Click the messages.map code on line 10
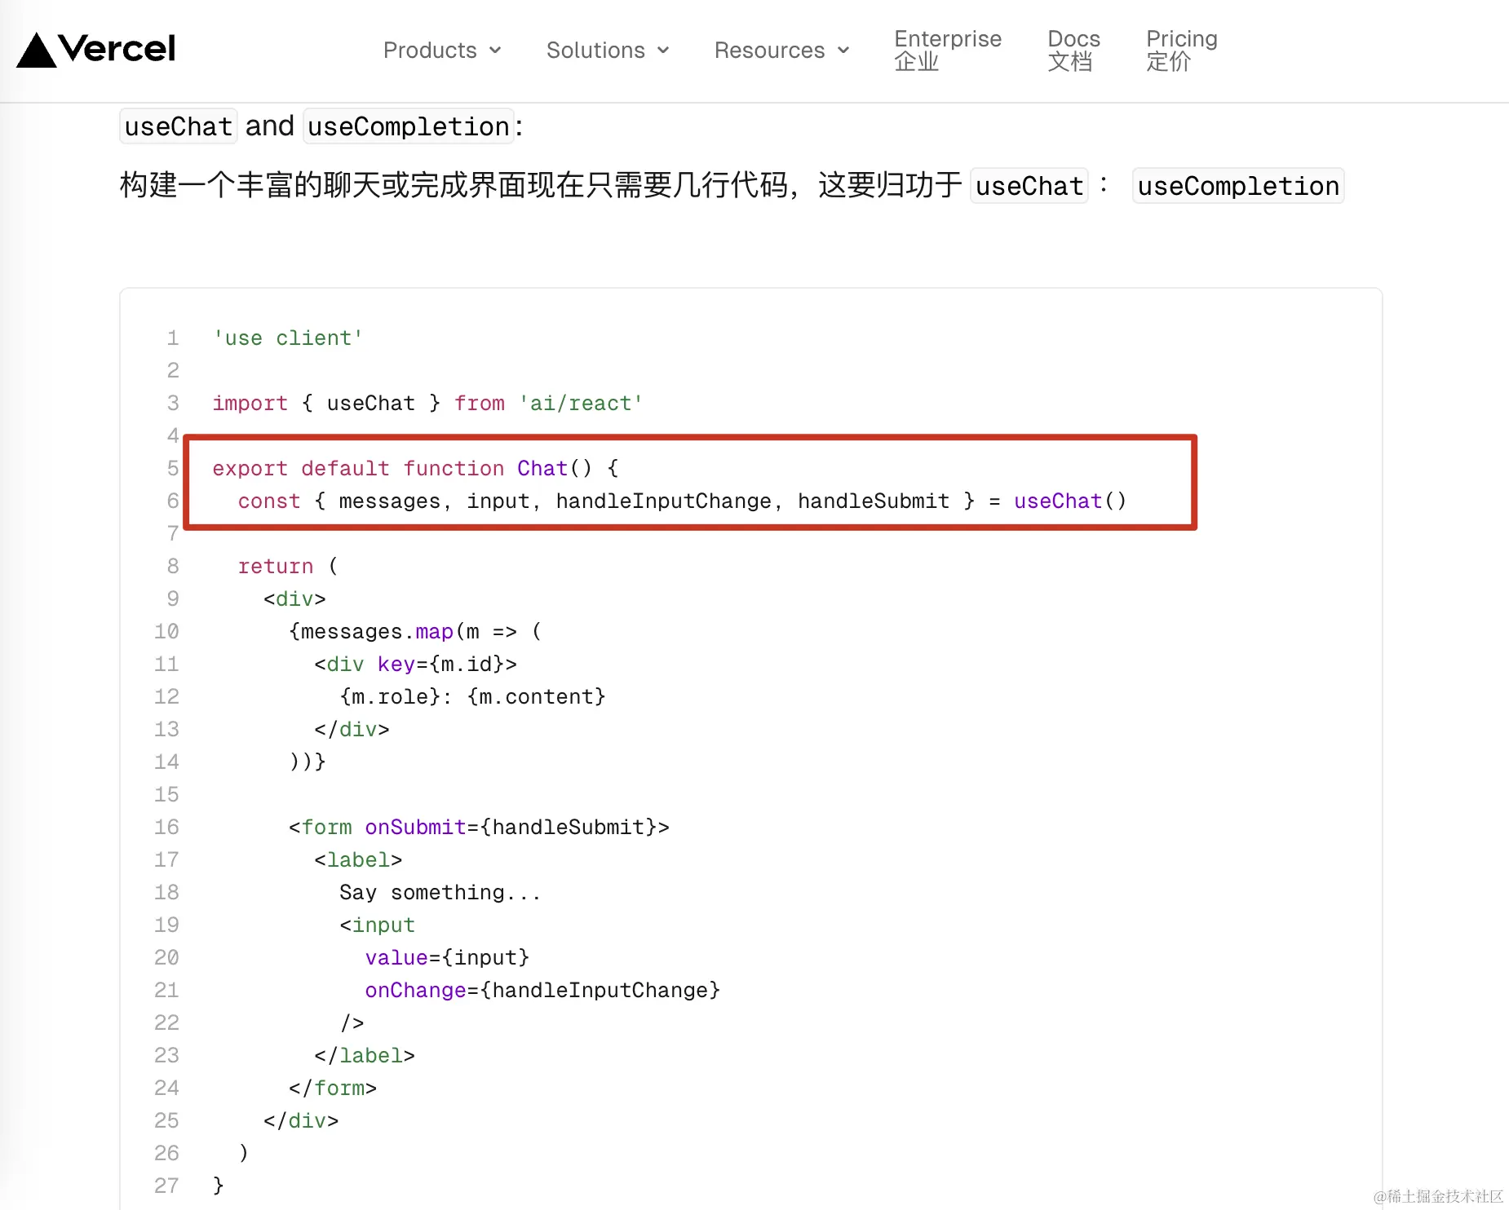The width and height of the screenshot is (1509, 1210). pyautogui.click(x=415, y=632)
